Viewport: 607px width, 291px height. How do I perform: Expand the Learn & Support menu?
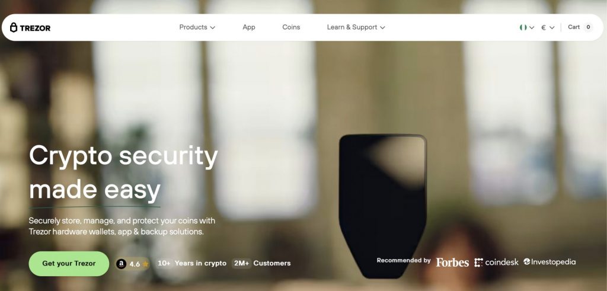[x=356, y=27]
